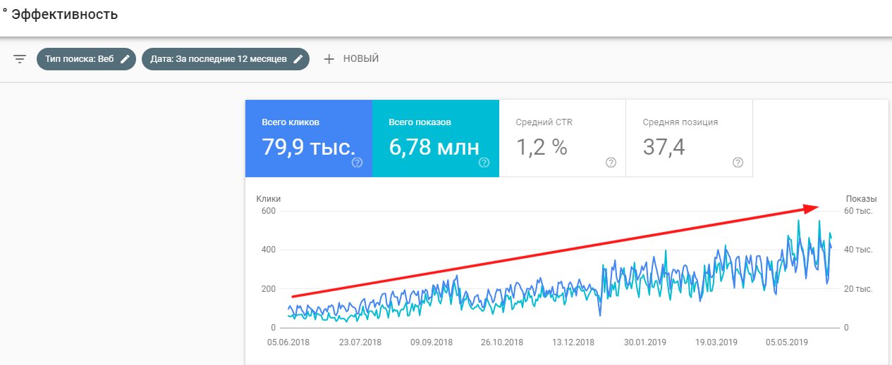
Task: Click the 23.07.2018 date label
Action: point(360,342)
